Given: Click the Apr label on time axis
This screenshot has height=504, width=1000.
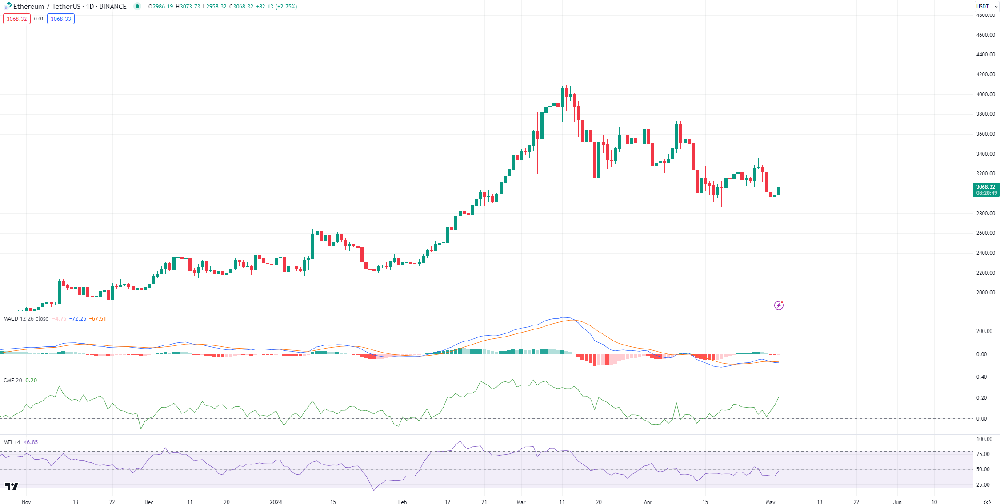Looking at the screenshot, I should click(648, 502).
